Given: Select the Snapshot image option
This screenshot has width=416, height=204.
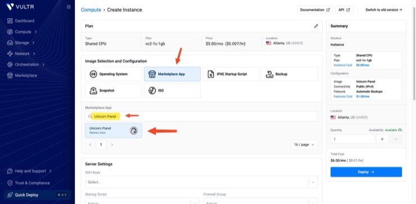Looking at the screenshot, I should (x=114, y=90).
